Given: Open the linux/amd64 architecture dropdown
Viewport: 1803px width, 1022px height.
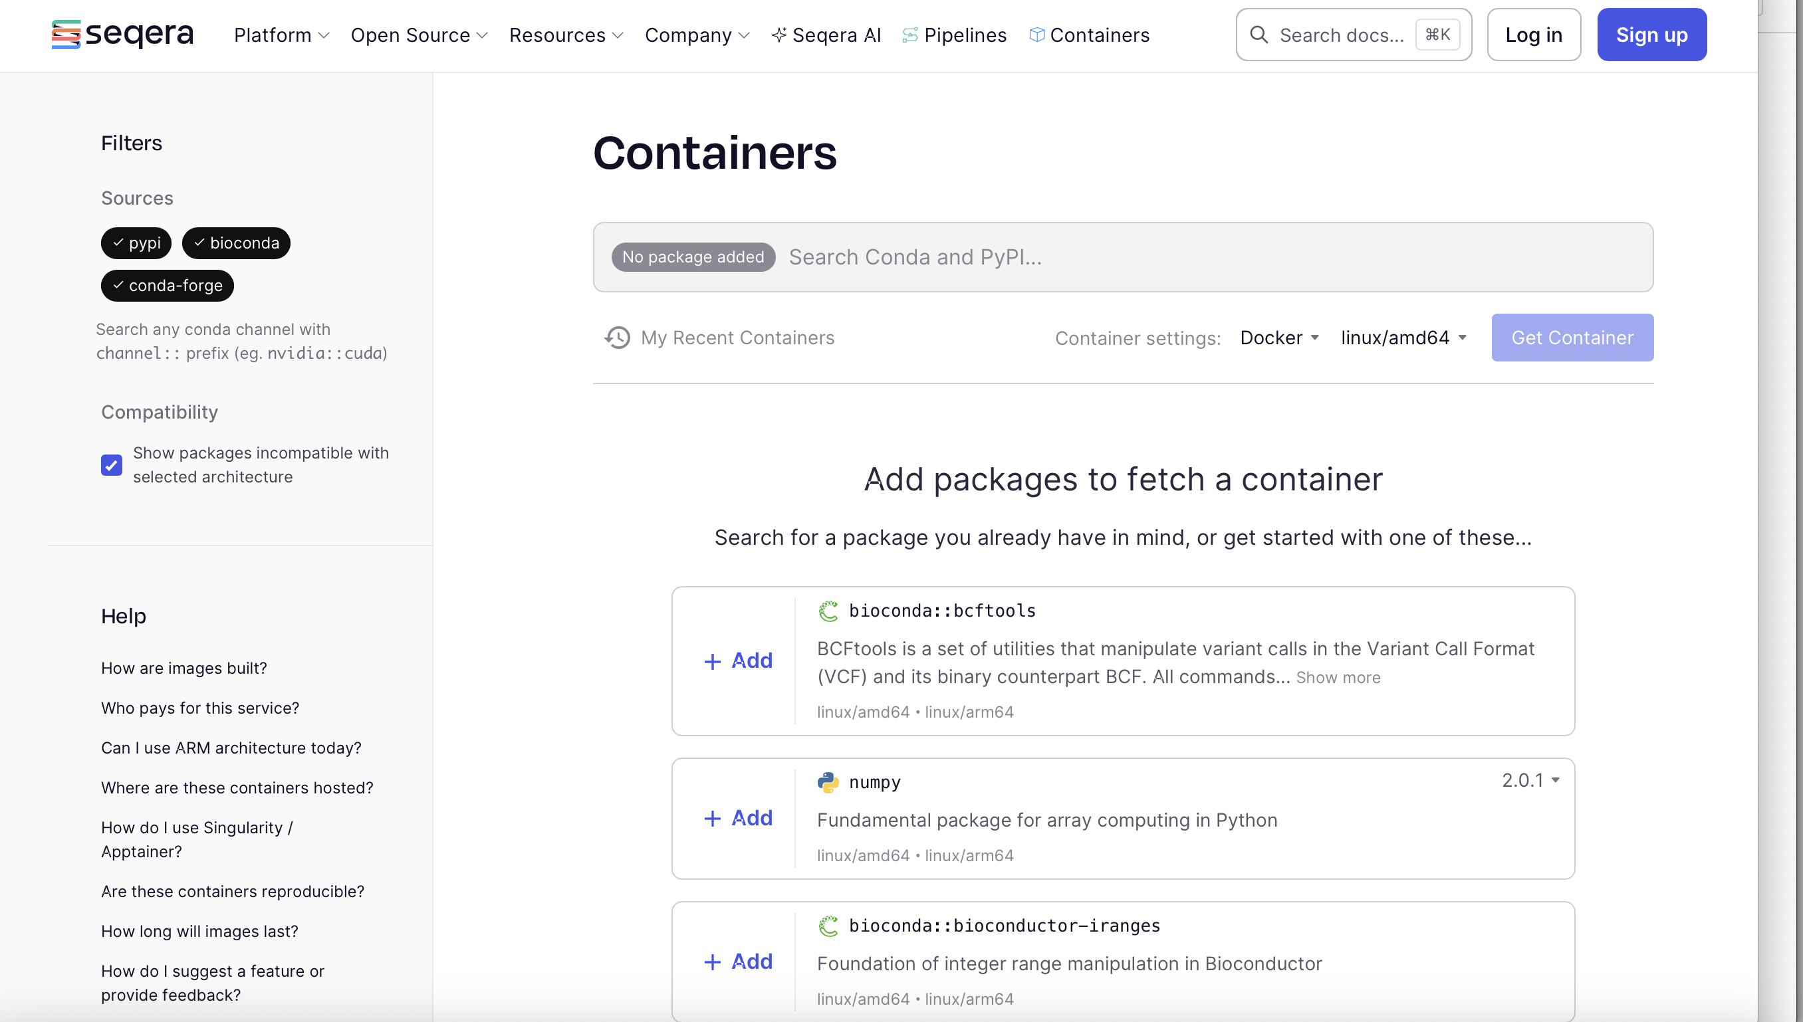Looking at the screenshot, I should 1403,338.
